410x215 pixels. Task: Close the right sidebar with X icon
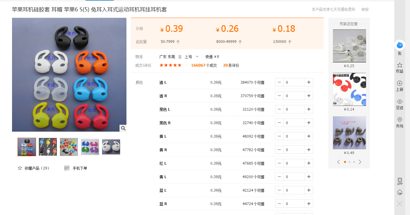click(400, 204)
